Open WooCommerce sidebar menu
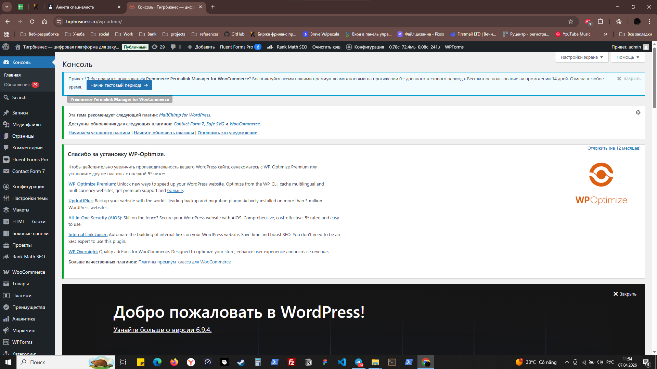657x369 pixels. coord(27,272)
